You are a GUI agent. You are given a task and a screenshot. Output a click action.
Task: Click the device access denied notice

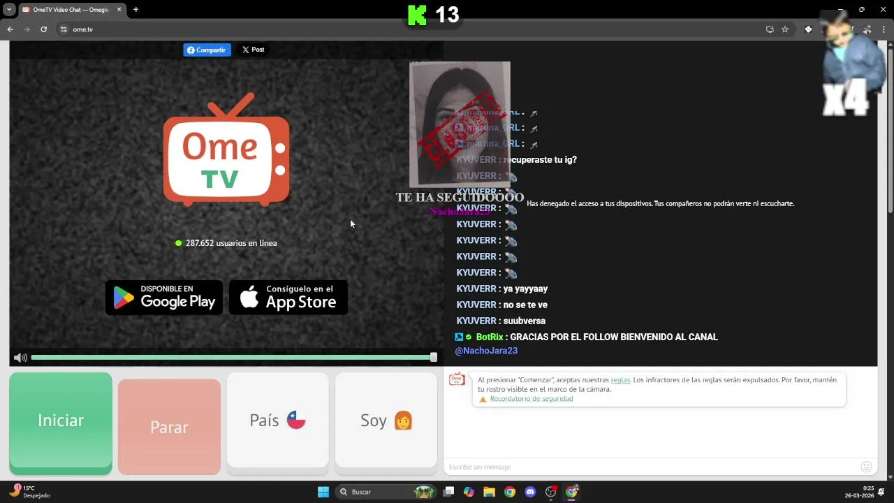[660, 204]
